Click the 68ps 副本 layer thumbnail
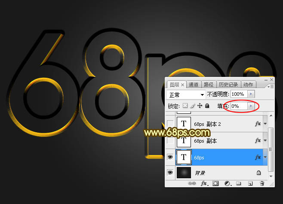 point(184,140)
